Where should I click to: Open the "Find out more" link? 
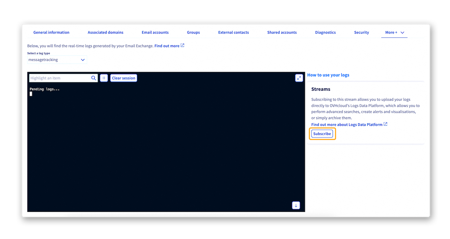click(x=167, y=46)
